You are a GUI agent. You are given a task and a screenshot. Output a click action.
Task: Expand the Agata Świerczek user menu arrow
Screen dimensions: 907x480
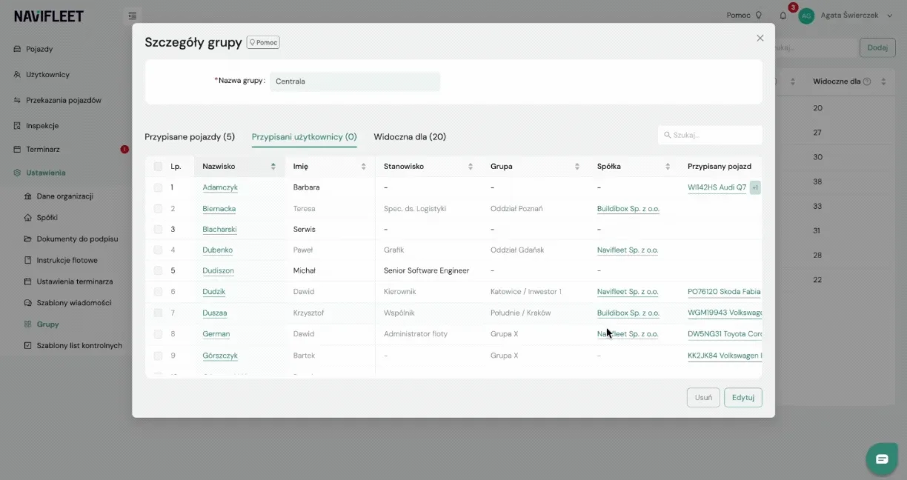click(889, 16)
